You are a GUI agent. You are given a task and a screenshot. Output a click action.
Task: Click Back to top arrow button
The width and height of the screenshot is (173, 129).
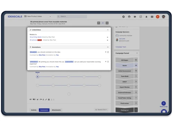click(164, 103)
